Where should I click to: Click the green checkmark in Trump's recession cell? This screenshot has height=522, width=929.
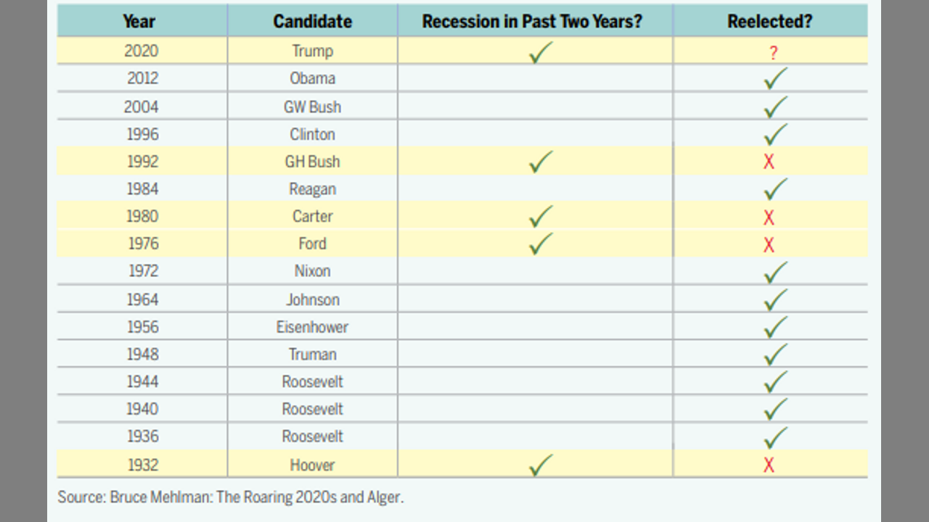pyautogui.click(x=541, y=53)
